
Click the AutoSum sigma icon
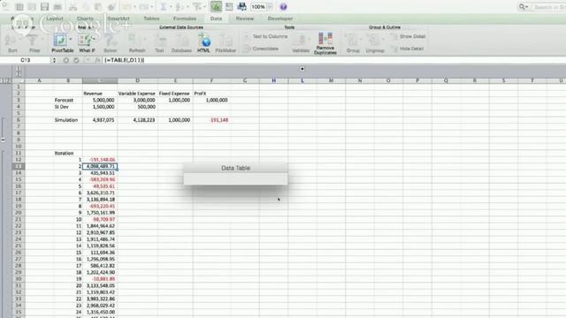pyautogui.click(x=163, y=7)
